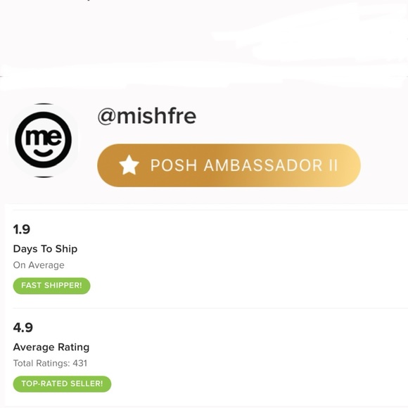
Task: Select the 4.9 average rating value
Action: (x=23, y=328)
